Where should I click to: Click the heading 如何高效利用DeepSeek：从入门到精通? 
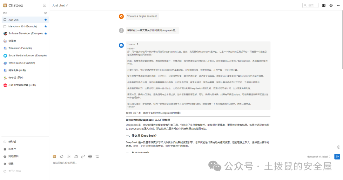point(148,120)
